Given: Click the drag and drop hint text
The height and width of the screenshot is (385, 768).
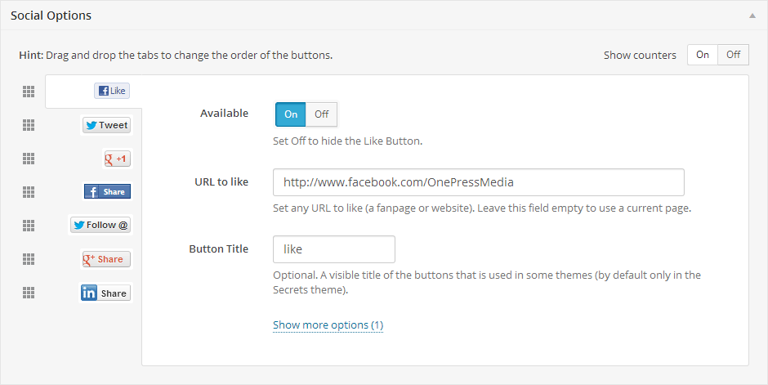Looking at the screenshot, I should (176, 56).
